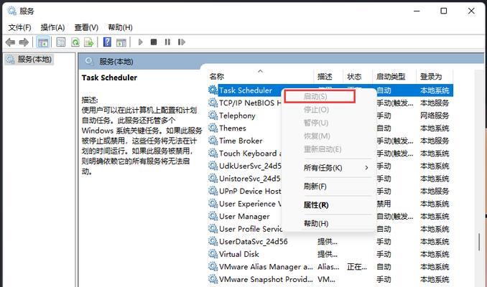The height and width of the screenshot is (287, 487).
Task: Click the gear icon beside Virtual Disk
Action: 213,254
